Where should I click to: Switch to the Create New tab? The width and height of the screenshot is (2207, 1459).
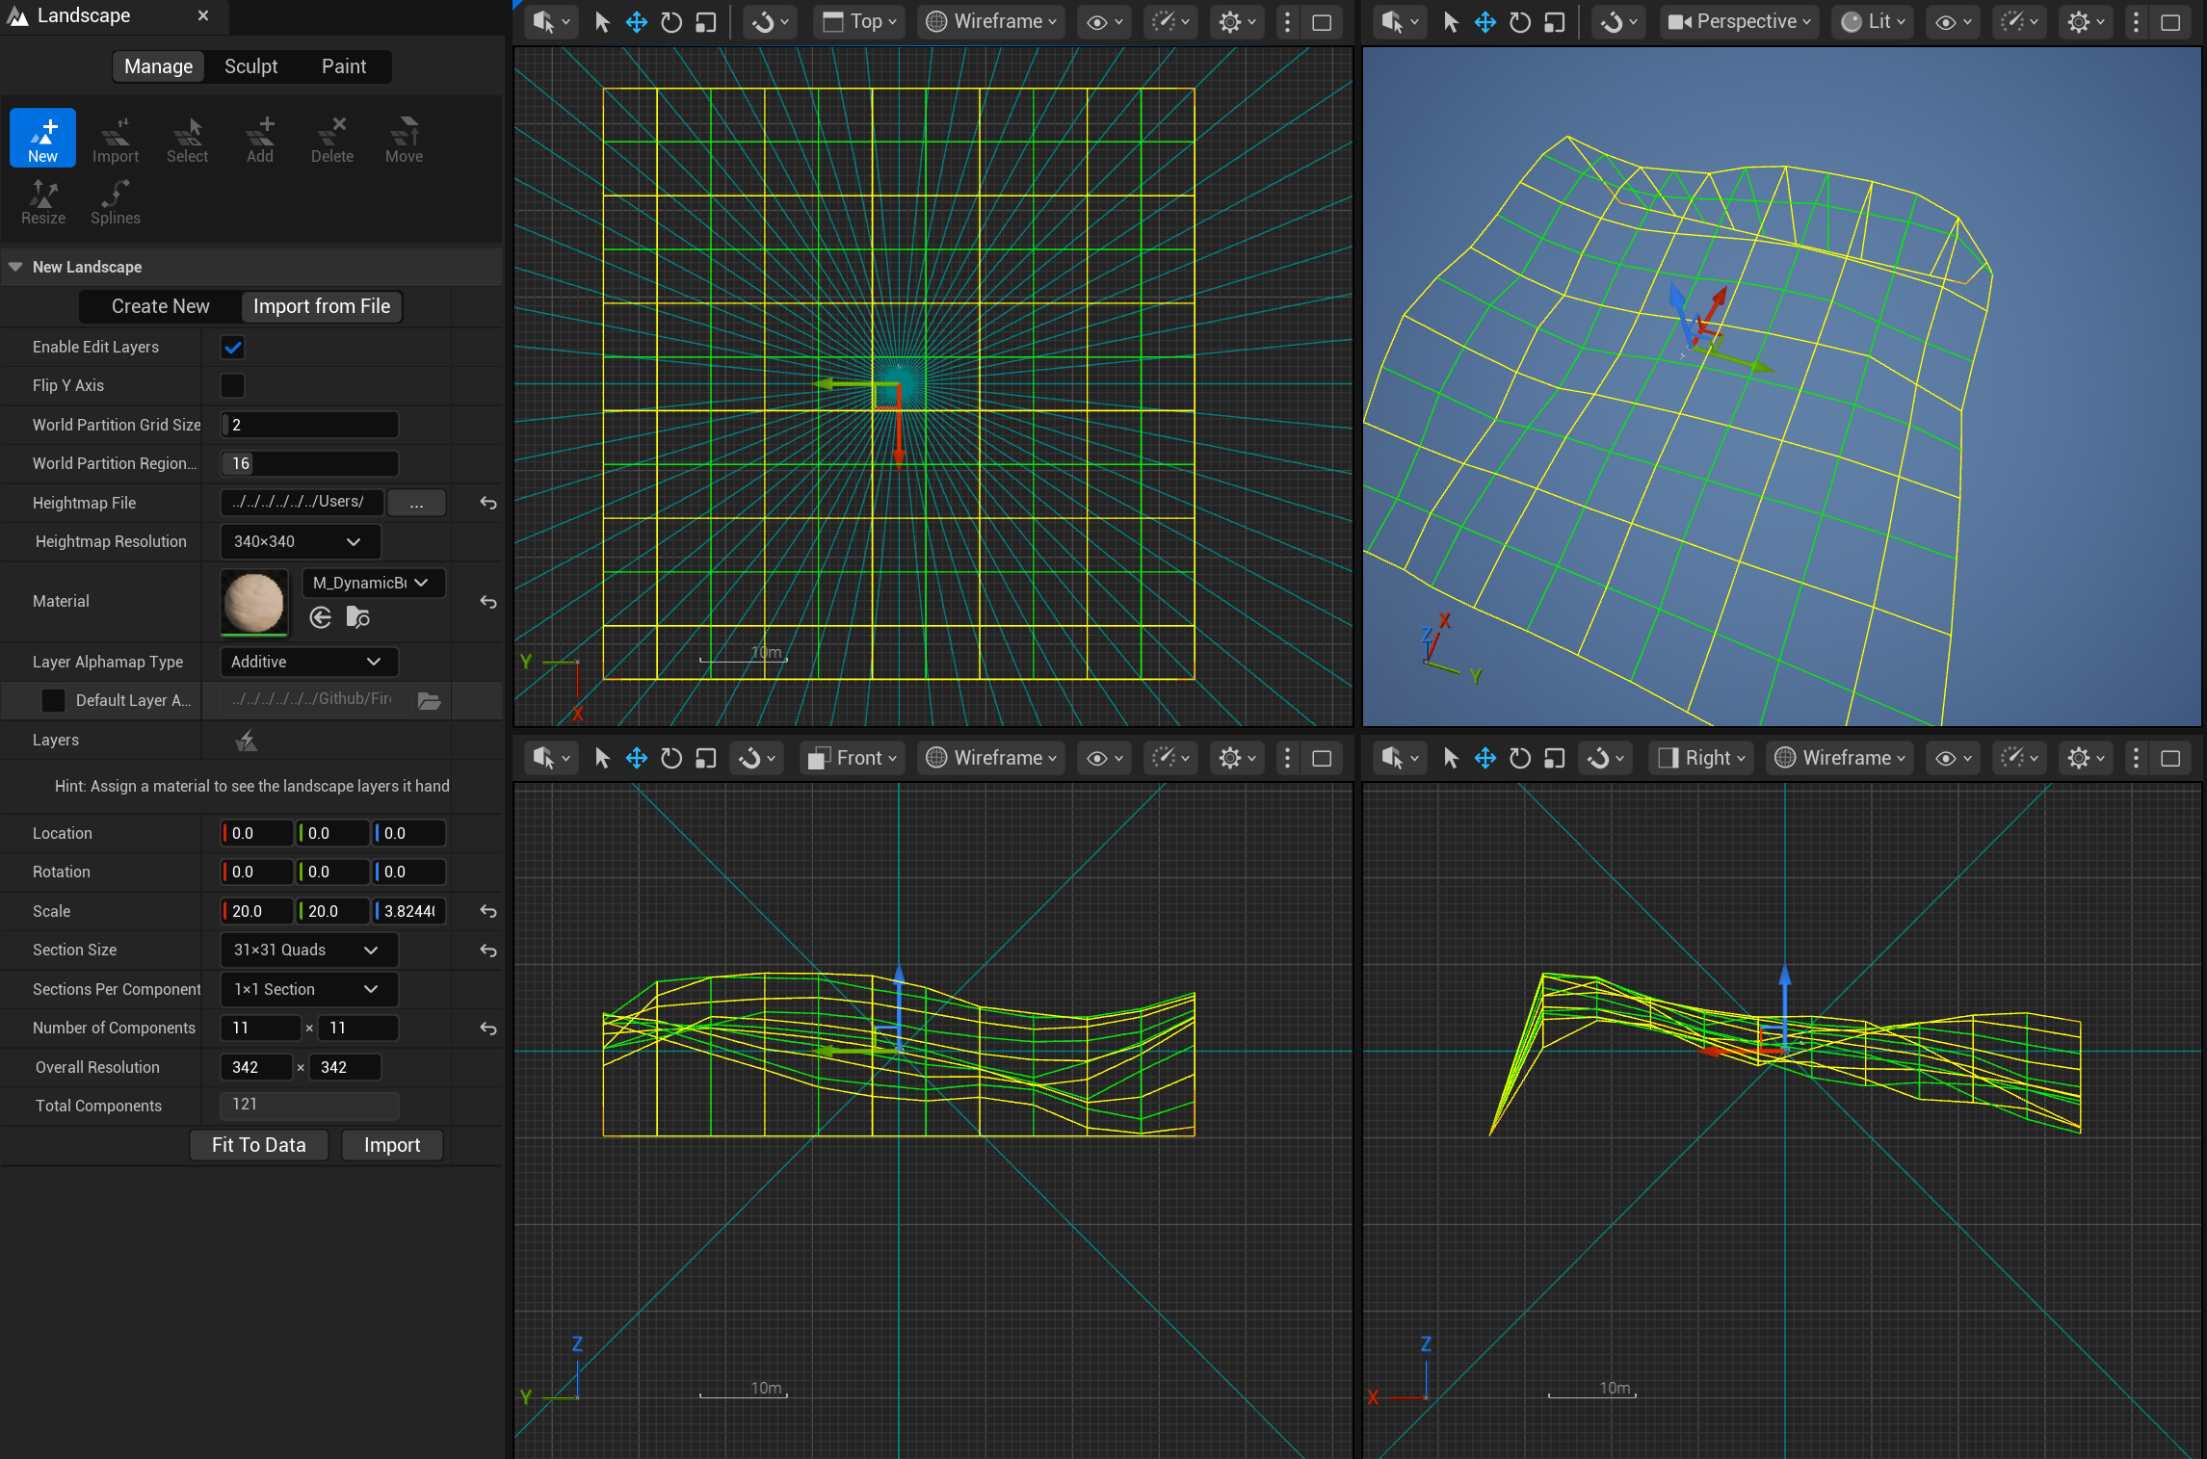[x=160, y=306]
